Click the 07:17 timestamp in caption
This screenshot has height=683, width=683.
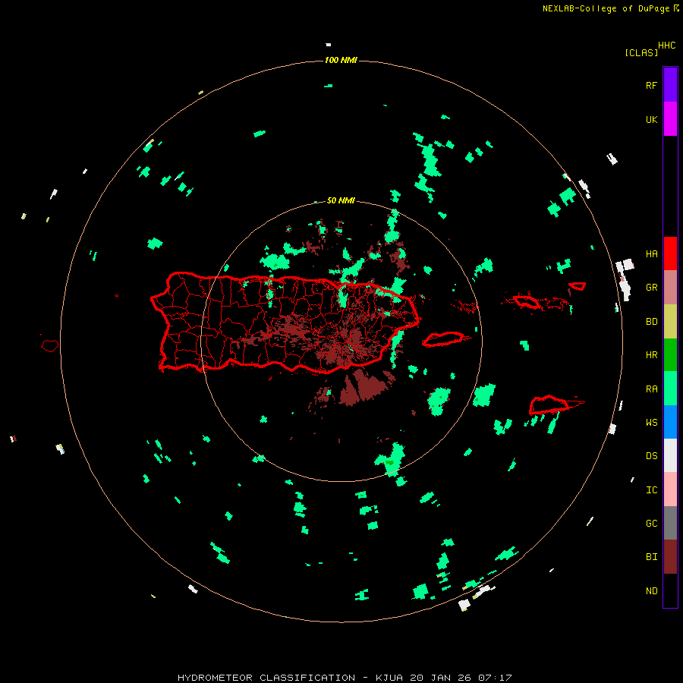pos(495,678)
